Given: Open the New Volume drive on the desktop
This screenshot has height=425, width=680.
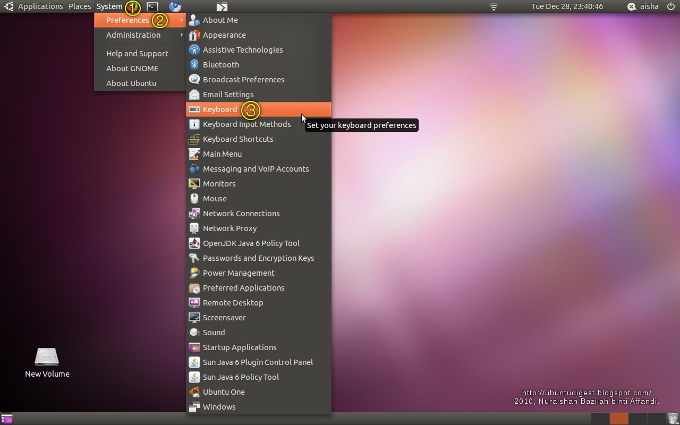Looking at the screenshot, I should [x=47, y=357].
